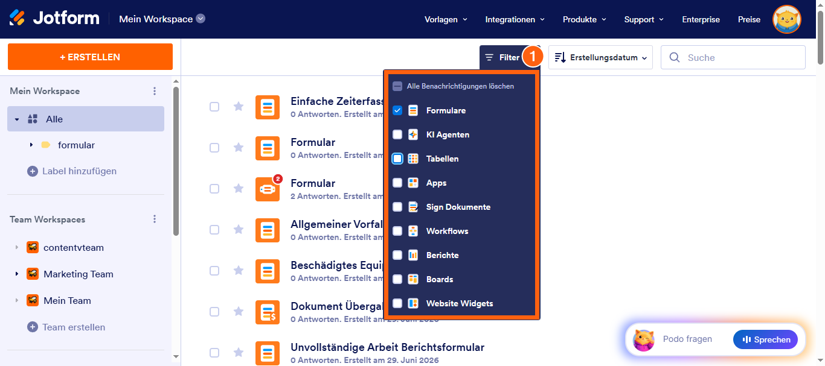
Task: Expand the formular label folder
Action: tap(31, 145)
